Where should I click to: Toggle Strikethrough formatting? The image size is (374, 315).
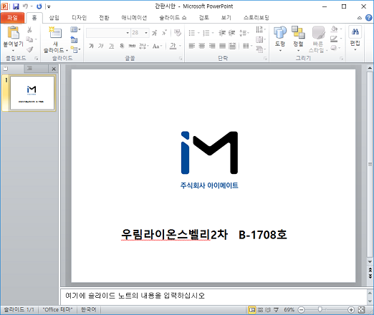point(132,46)
